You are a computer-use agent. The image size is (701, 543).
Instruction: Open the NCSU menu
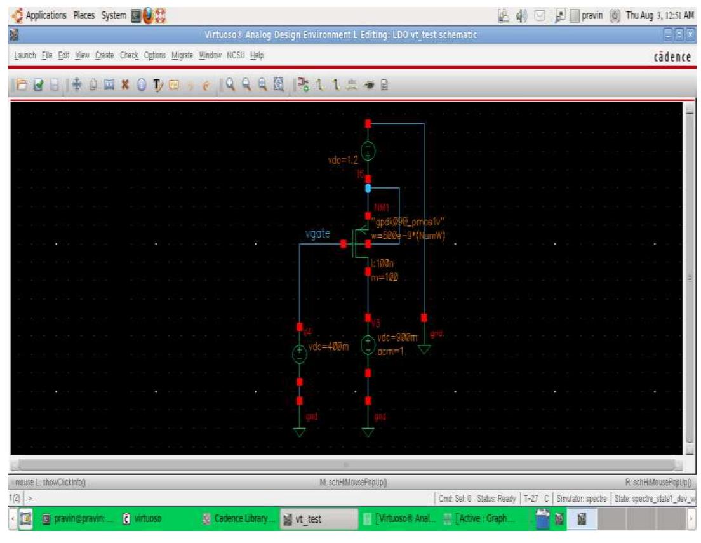[236, 55]
